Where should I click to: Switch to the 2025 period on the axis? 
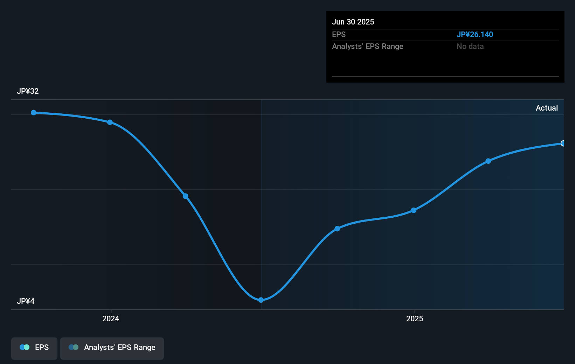pos(415,318)
